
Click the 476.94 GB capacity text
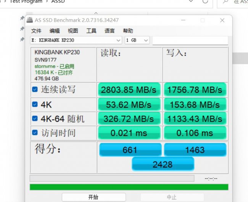coord(47,78)
